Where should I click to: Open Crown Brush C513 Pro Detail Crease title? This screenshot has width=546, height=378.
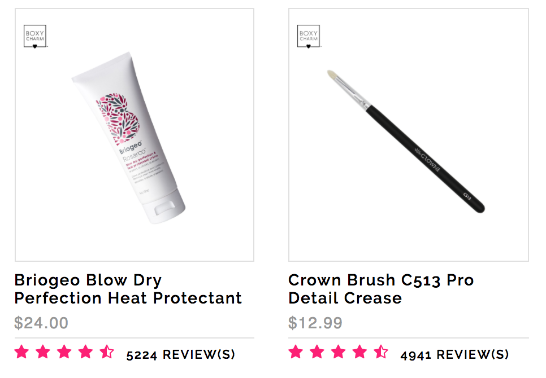[381, 289]
